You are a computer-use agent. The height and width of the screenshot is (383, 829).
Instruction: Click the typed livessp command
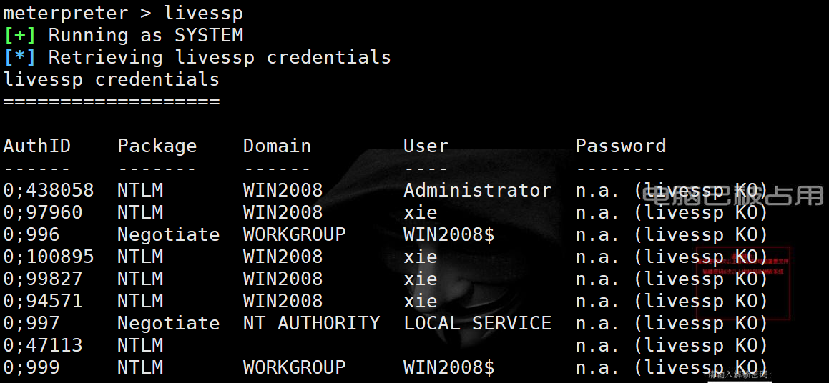[x=203, y=13]
